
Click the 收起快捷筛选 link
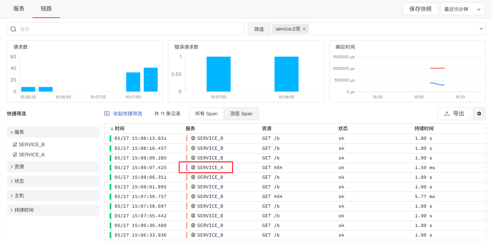[128, 114]
